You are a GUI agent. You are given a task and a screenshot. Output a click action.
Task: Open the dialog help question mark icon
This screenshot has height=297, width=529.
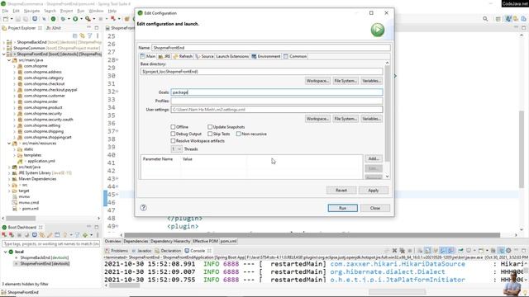[x=143, y=207]
